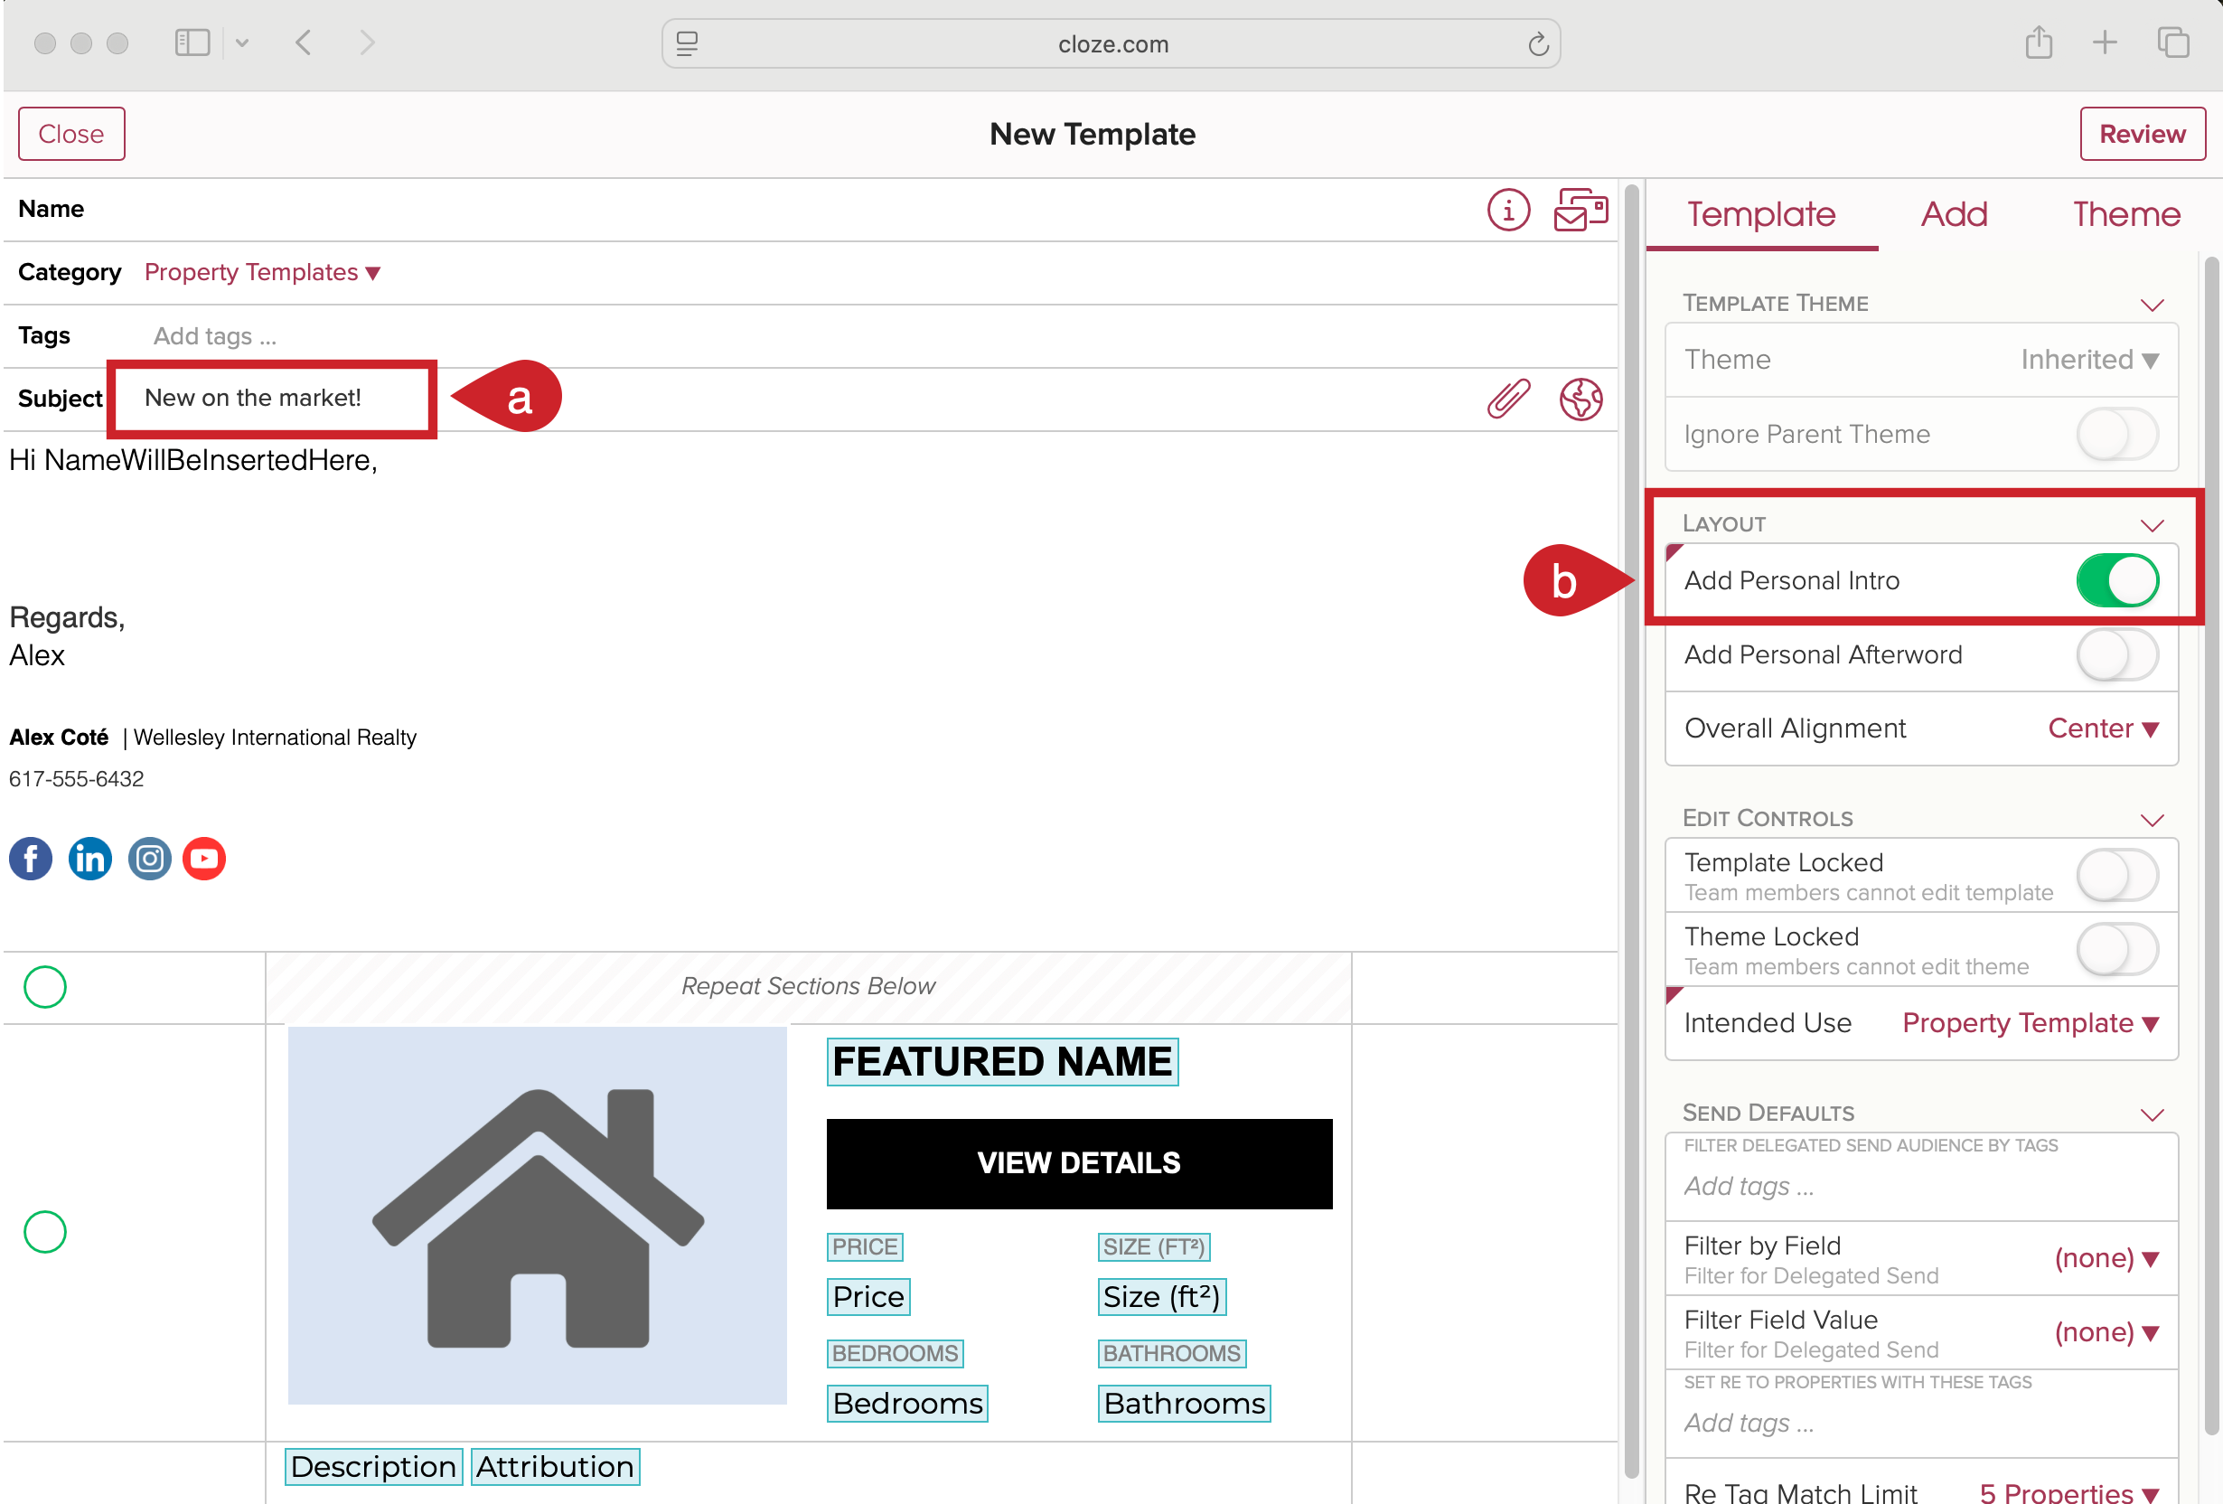Select the Repeat Sections Below row circle

(x=45, y=986)
